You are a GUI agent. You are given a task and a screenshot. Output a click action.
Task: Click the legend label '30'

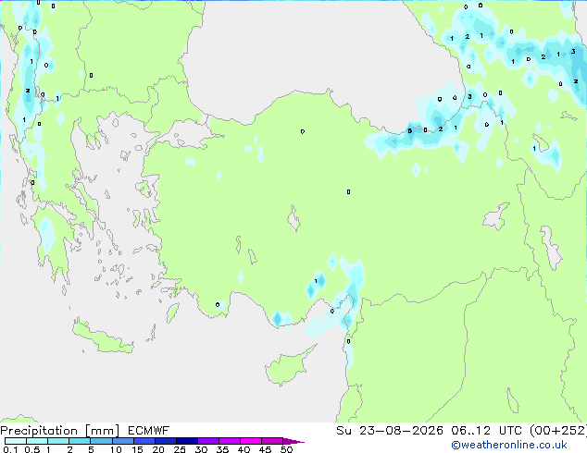point(201,449)
